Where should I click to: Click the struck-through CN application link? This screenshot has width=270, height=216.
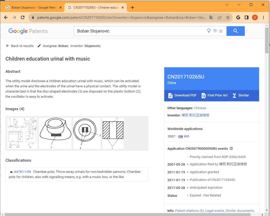[180, 136]
